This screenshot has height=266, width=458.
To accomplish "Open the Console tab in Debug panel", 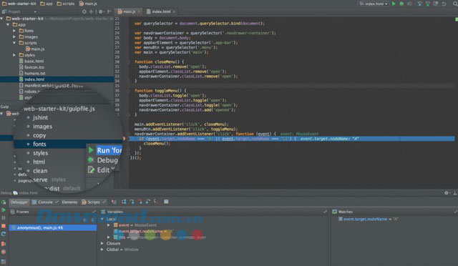I will (45, 202).
